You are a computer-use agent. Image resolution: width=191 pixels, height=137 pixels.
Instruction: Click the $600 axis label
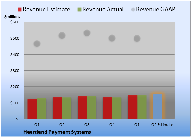(15, 22)
